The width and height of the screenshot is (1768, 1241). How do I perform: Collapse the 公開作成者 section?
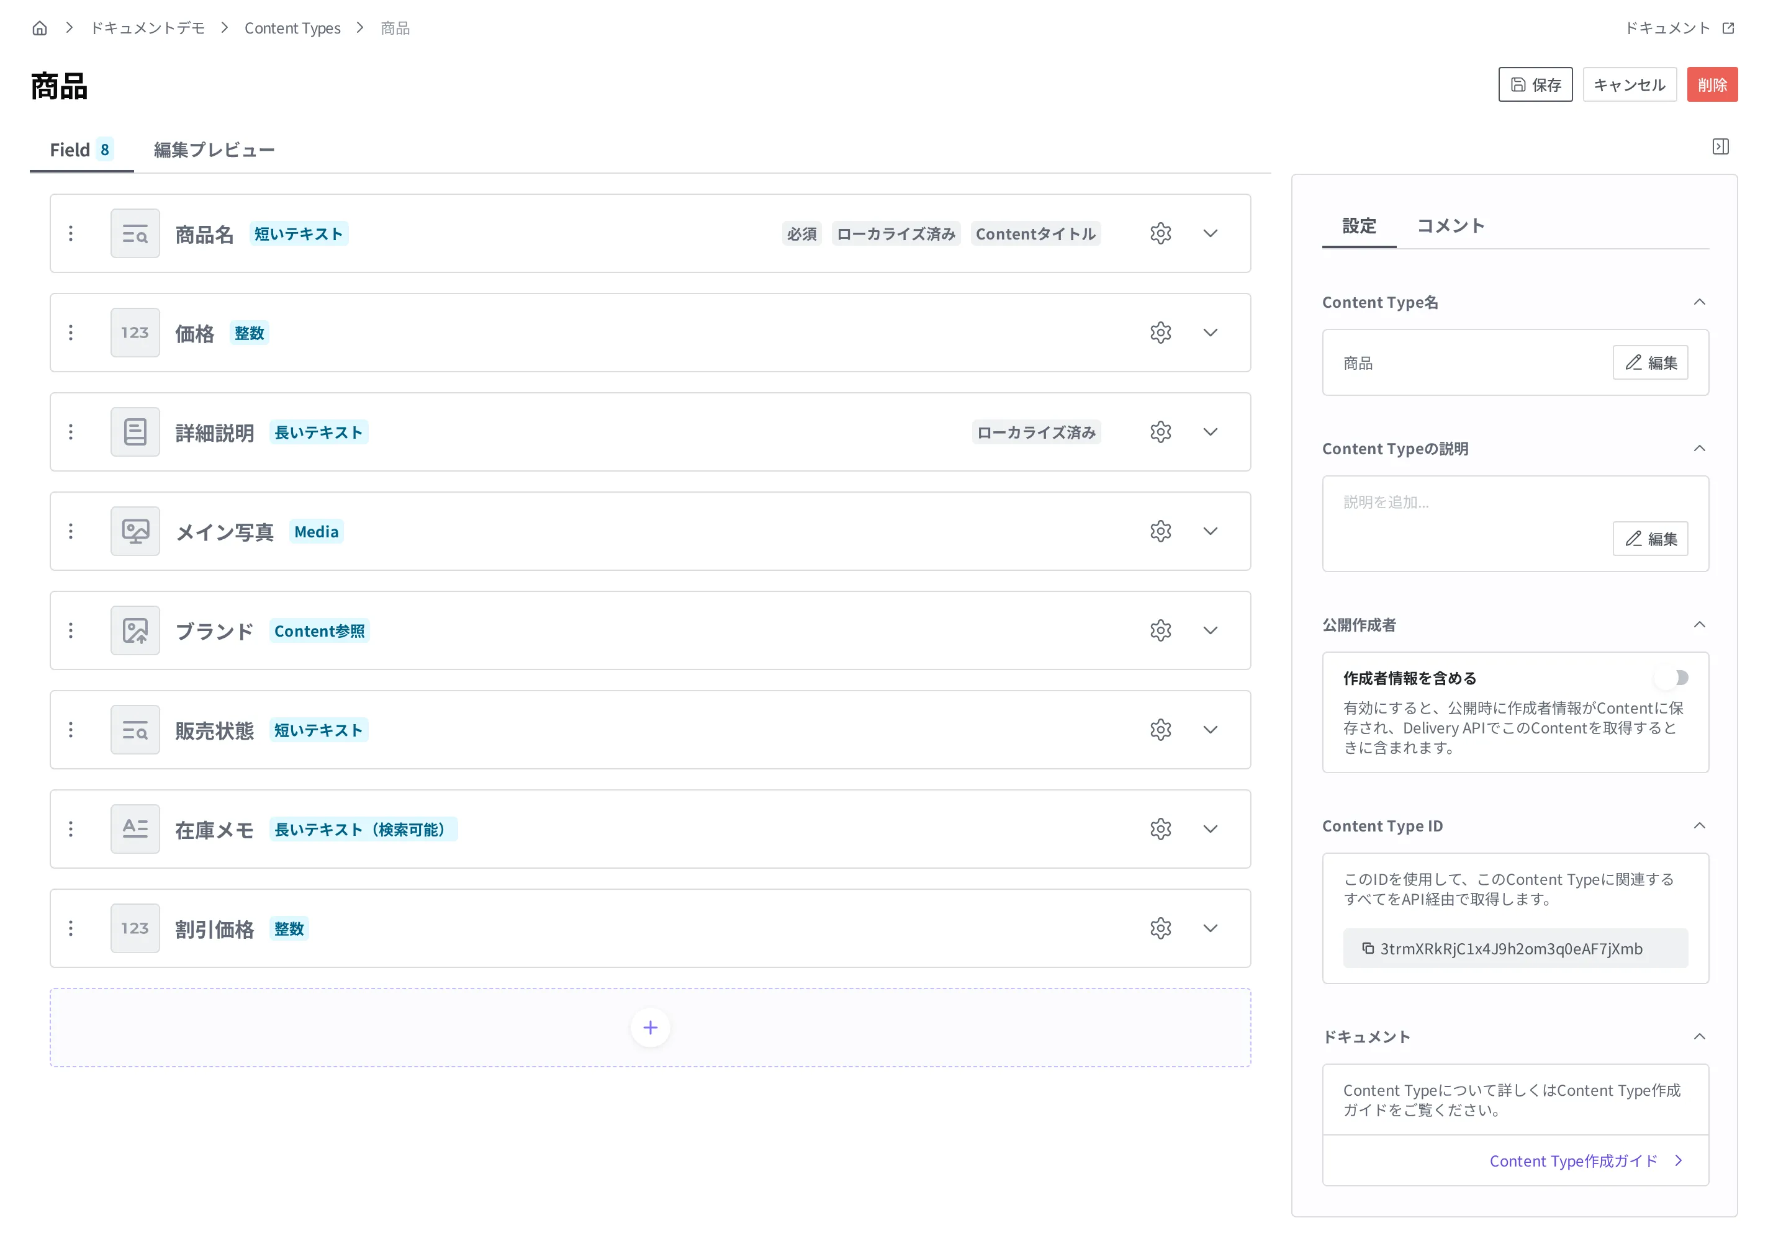coord(1698,624)
